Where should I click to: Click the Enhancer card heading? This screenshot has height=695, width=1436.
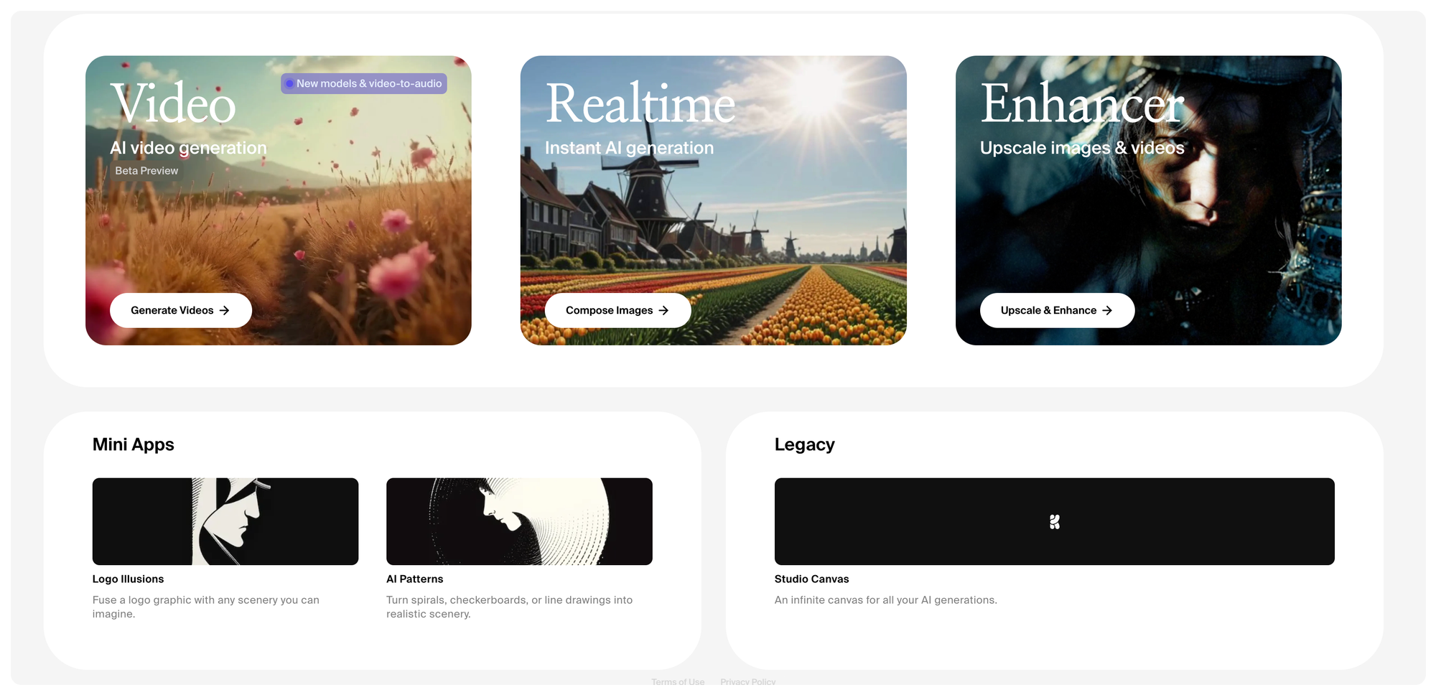click(x=1082, y=103)
